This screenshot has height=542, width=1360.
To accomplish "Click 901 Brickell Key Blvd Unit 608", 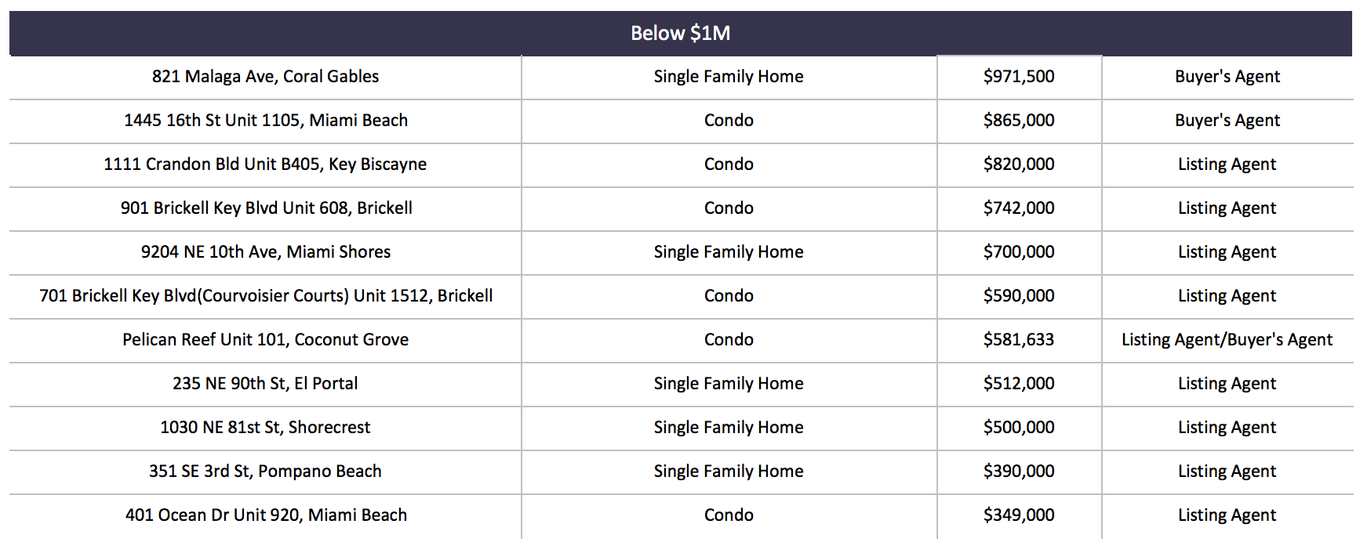I will coord(266,208).
